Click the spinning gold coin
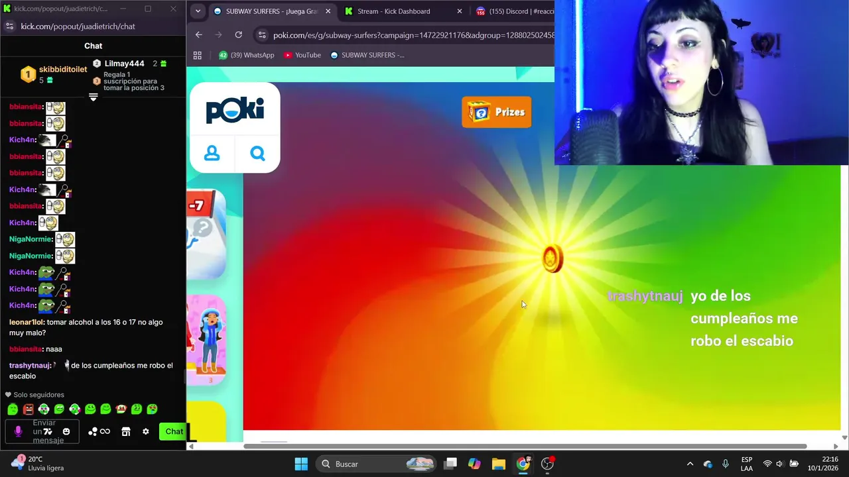This screenshot has height=477, width=849. tap(552, 258)
